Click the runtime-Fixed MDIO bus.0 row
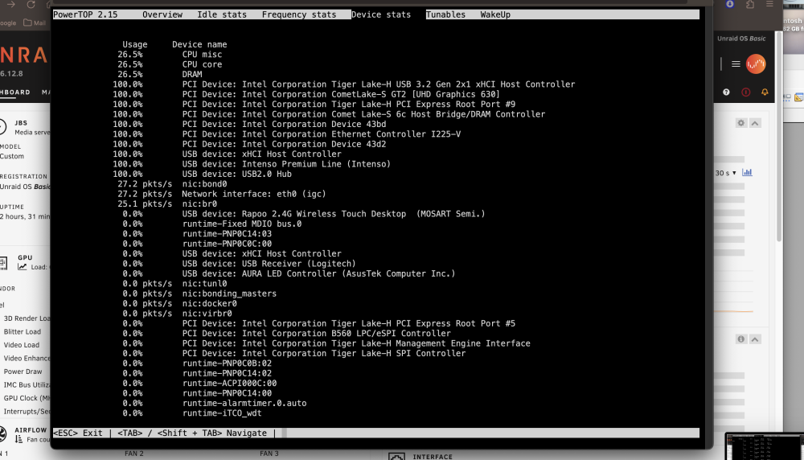The width and height of the screenshot is (804, 460). click(211, 224)
